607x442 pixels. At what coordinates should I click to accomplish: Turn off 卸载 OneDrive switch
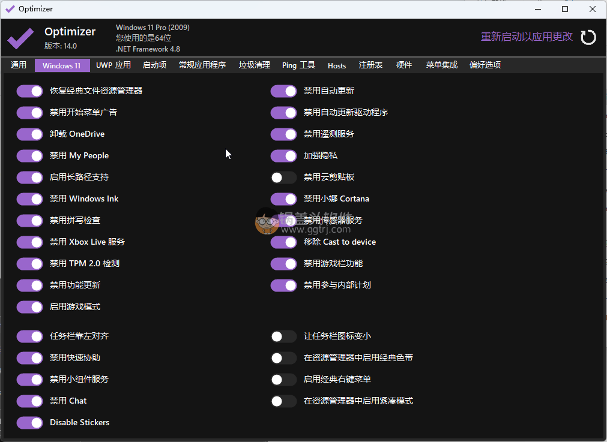coord(30,134)
